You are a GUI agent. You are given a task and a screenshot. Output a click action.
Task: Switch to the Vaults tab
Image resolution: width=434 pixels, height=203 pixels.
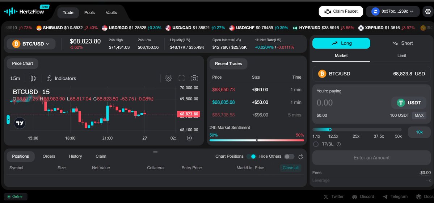point(111,13)
